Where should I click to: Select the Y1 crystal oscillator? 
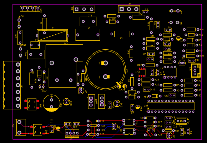click(181, 121)
